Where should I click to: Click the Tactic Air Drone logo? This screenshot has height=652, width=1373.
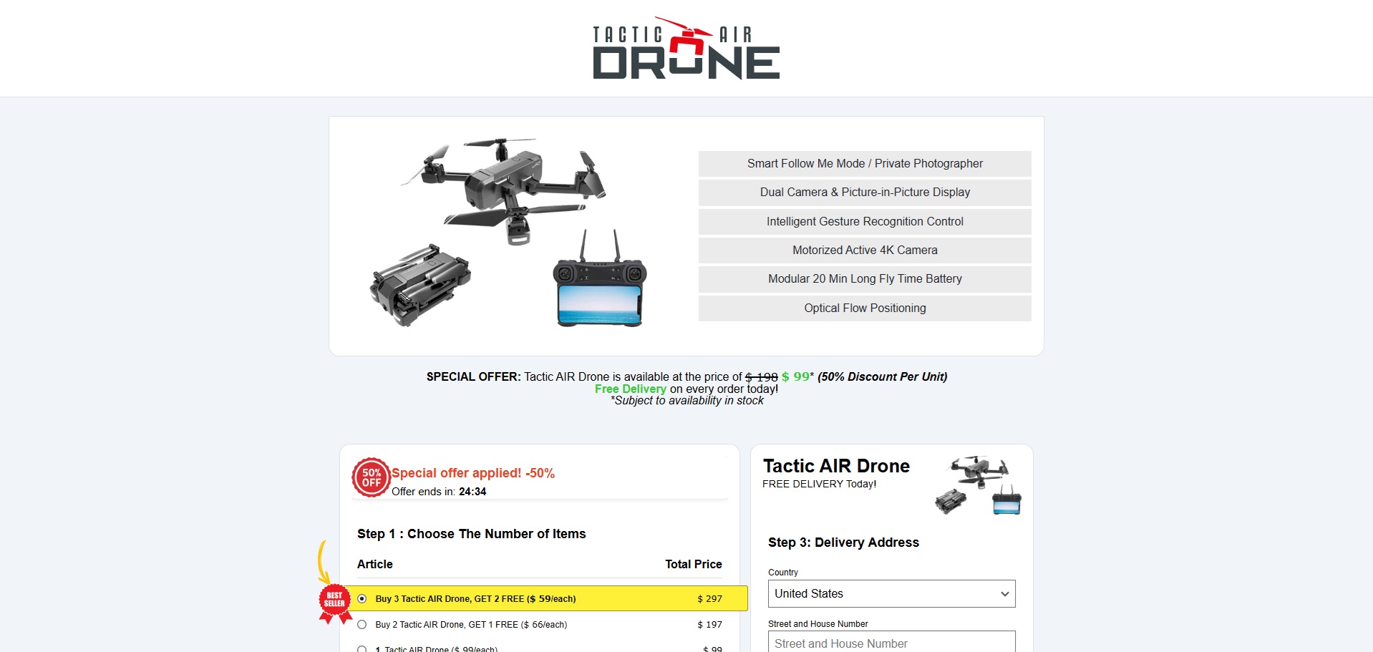[x=686, y=48]
